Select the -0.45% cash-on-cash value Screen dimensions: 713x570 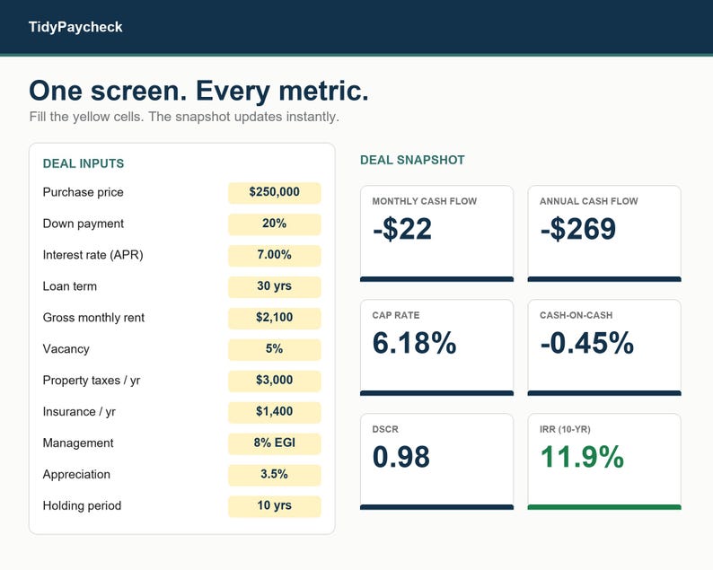[x=587, y=343]
